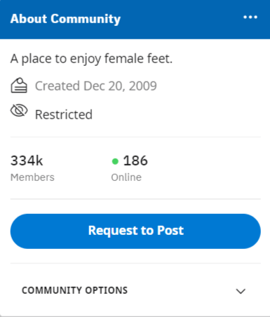Click the Created Dec 20, 2009 text
This screenshot has width=270, height=317.
click(96, 86)
